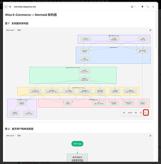
Task: Select the TOS / OSS storage node
Action: point(142,103)
